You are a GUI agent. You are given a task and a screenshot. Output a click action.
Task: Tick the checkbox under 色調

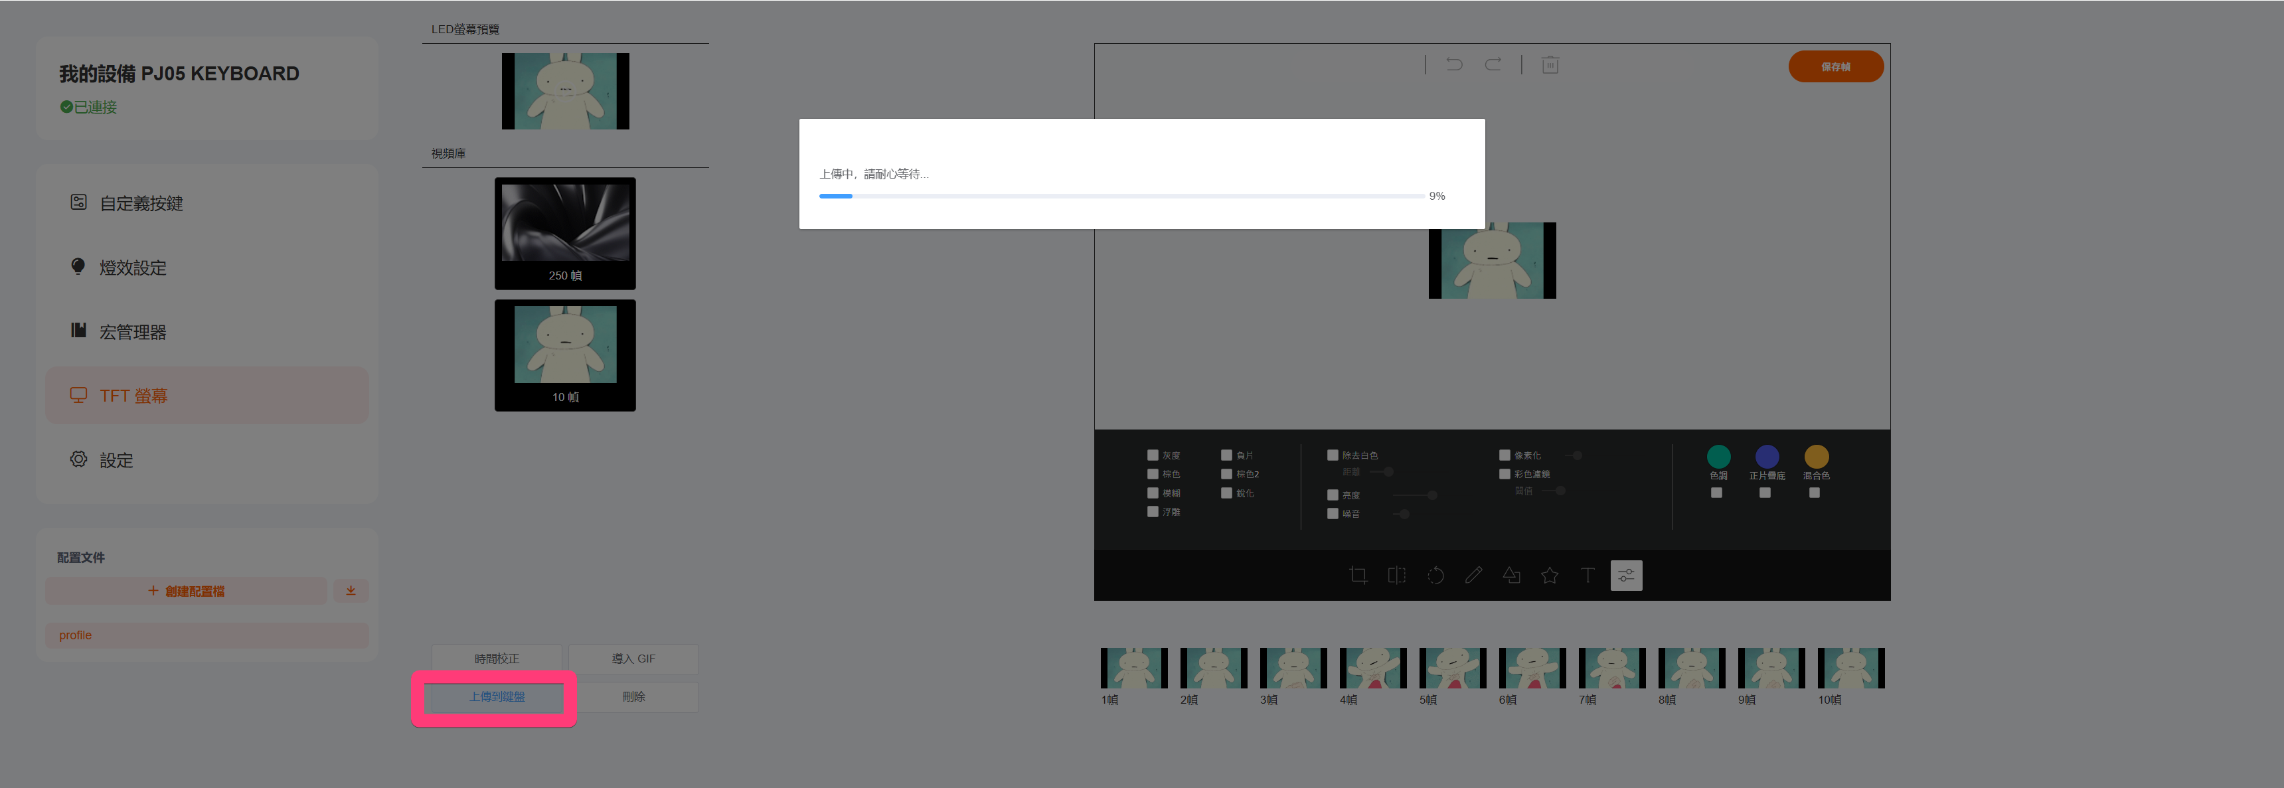pos(1716,493)
